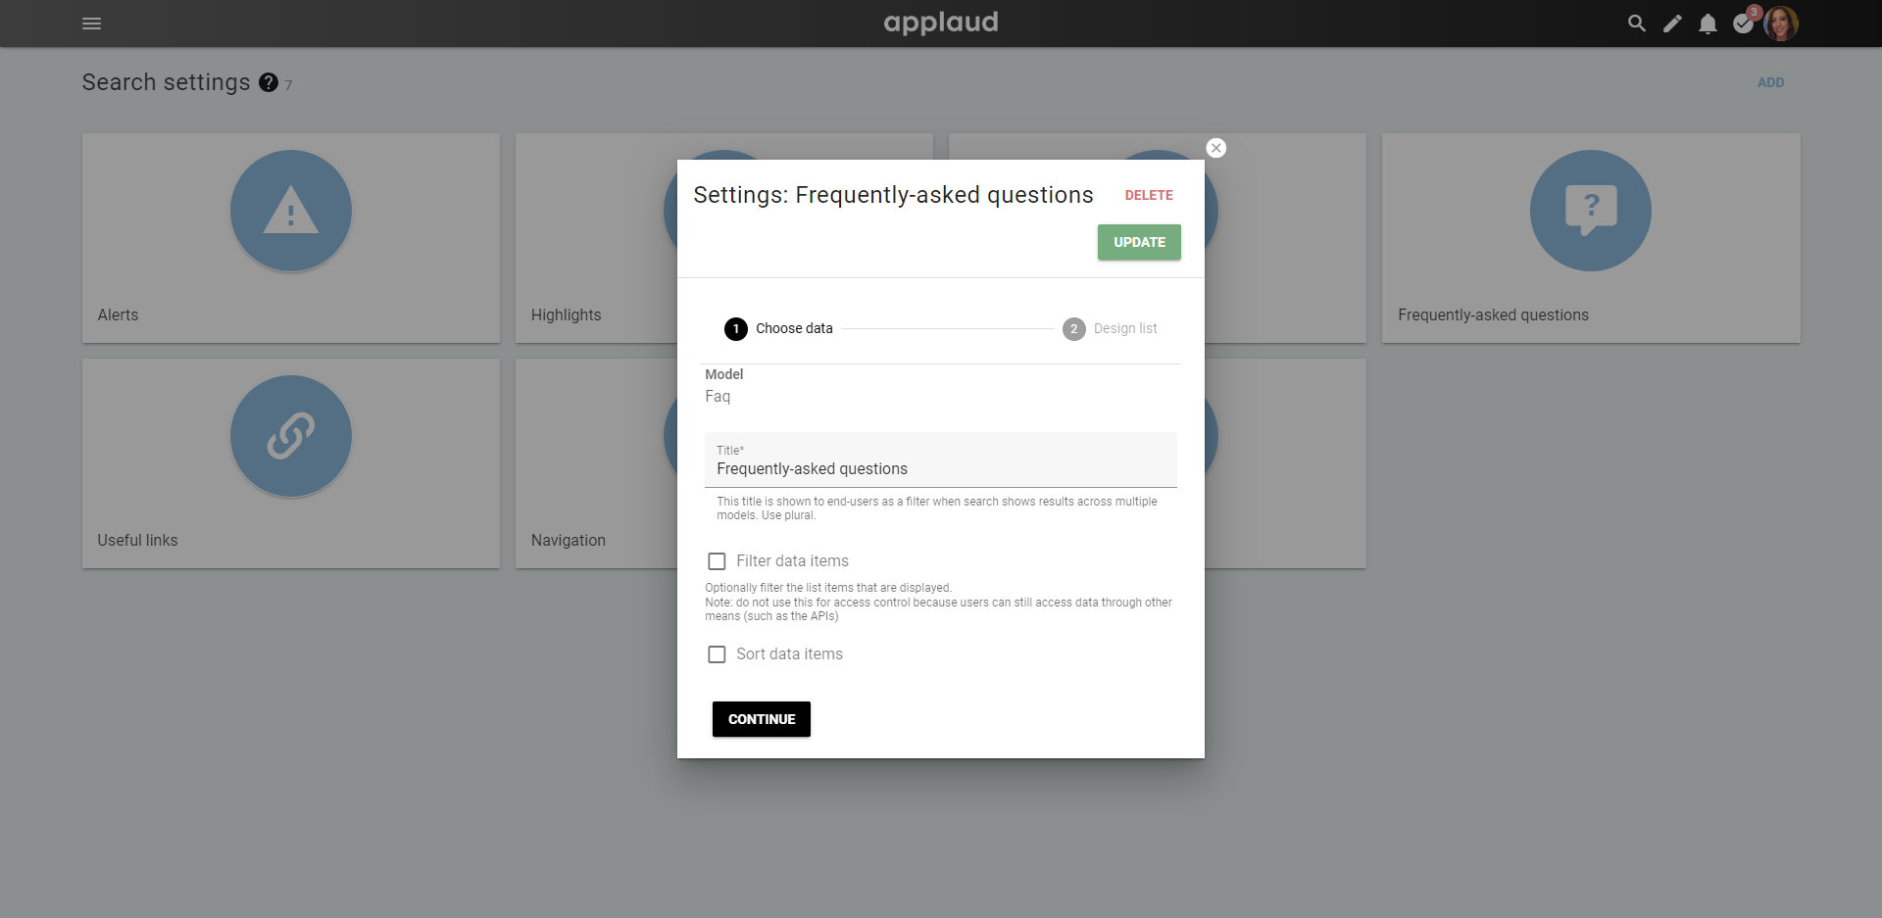This screenshot has width=1882, height=918.
Task: Enable the Sort data items checkbox
Action: click(x=717, y=654)
